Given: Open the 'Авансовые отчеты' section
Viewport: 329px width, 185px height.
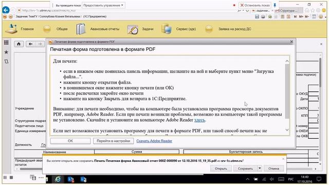Looking at the screenshot, I should (98, 29).
